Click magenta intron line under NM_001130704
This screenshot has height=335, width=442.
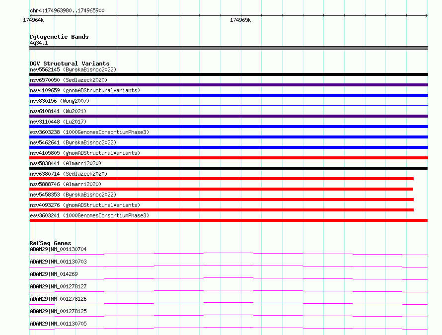pyautogui.click(x=228, y=253)
